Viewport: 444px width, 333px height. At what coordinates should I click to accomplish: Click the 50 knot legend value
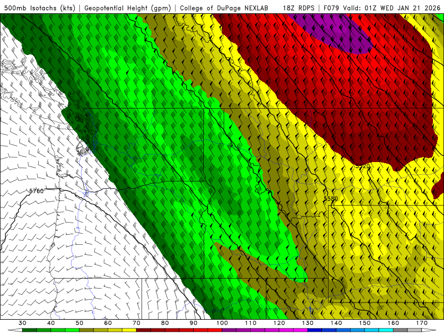point(79,323)
